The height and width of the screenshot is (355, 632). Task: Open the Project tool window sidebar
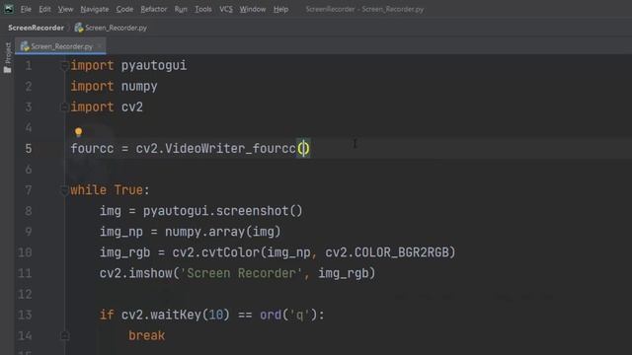pyautogui.click(x=7, y=58)
